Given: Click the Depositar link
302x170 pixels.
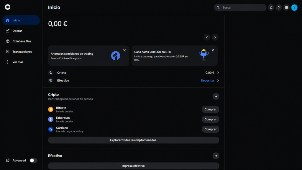Looking at the screenshot, I should click(207, 81).
